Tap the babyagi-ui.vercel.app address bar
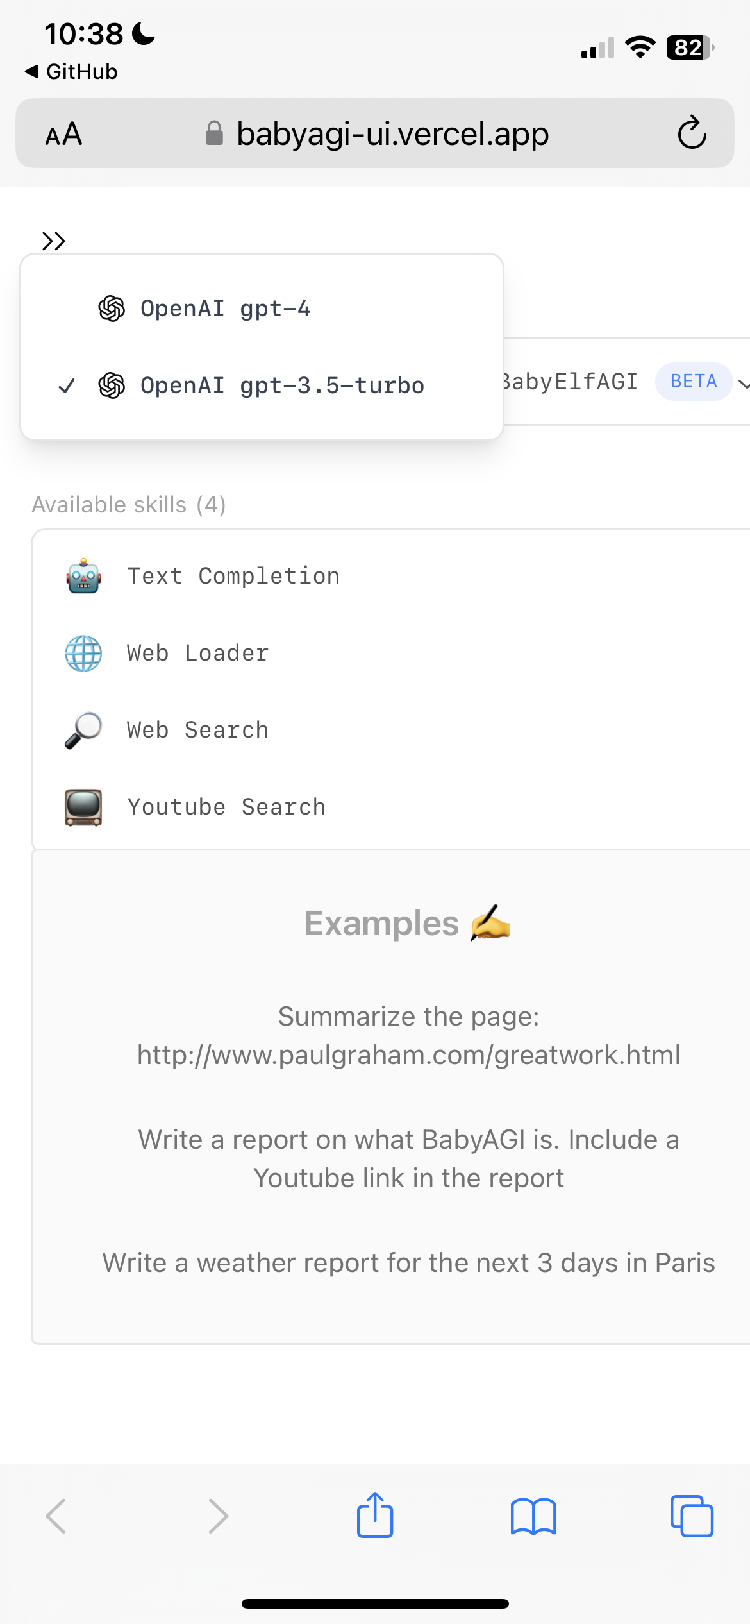 pos(392,133)
